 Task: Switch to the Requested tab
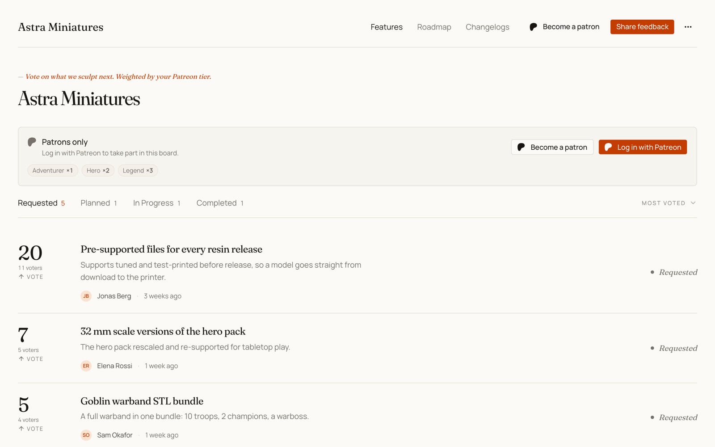tap(42, 203)
